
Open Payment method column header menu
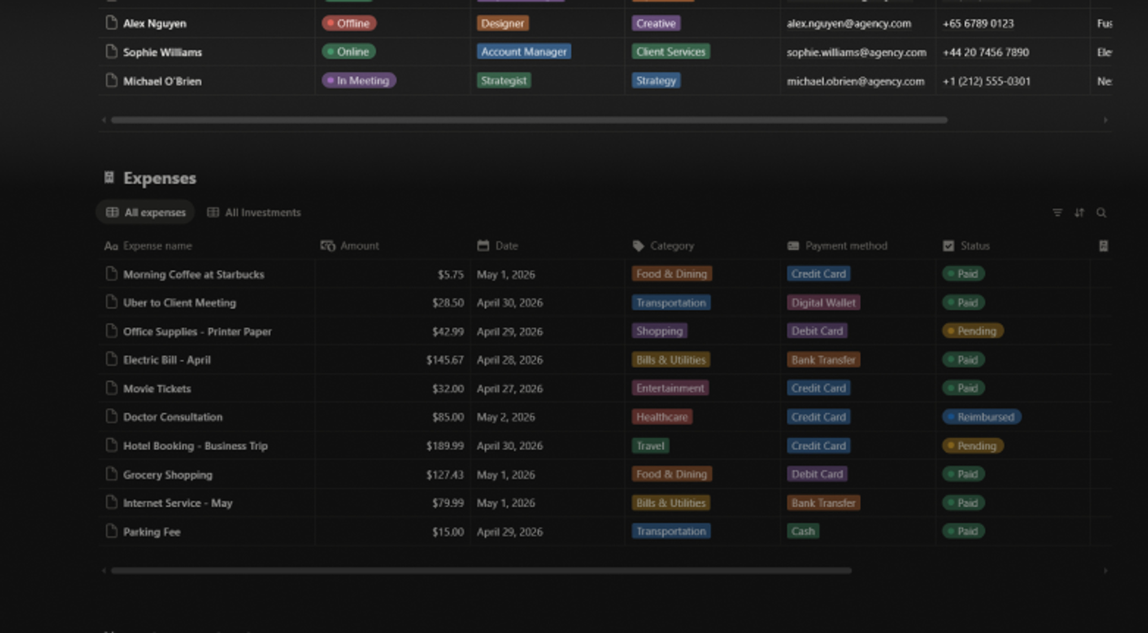[x=837, y=246]
